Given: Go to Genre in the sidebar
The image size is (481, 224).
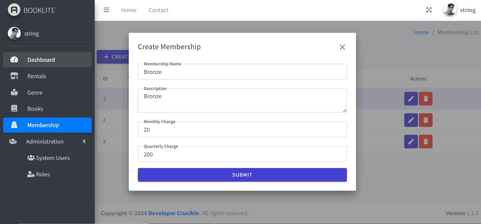Looking at the screenshot, I should [47, 93].
